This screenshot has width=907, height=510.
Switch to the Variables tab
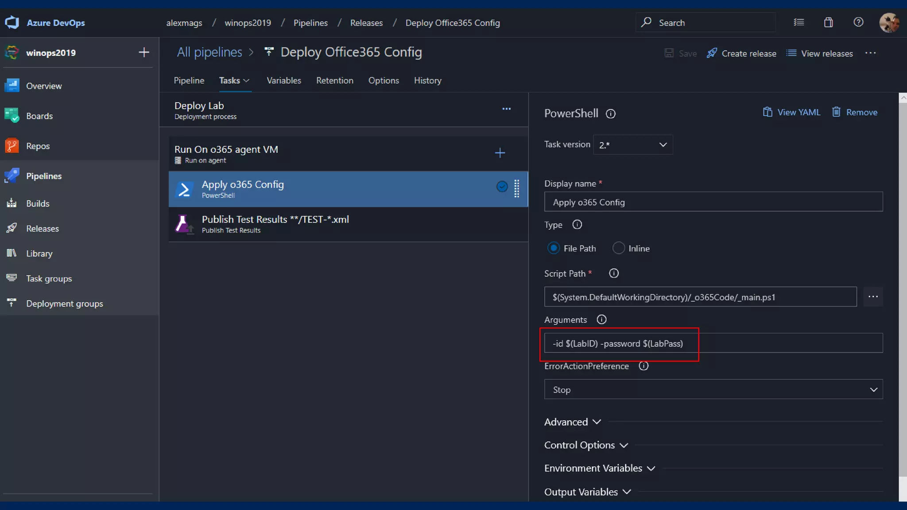coord(283,81)
